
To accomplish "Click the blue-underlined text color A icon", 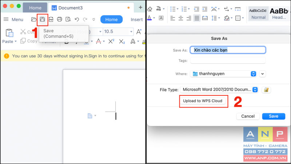I will pyautogui.click(x=150, y=18).
